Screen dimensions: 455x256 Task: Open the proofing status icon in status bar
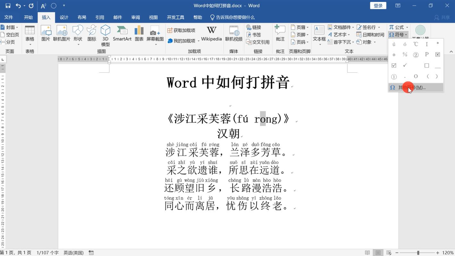click(91, 253)
